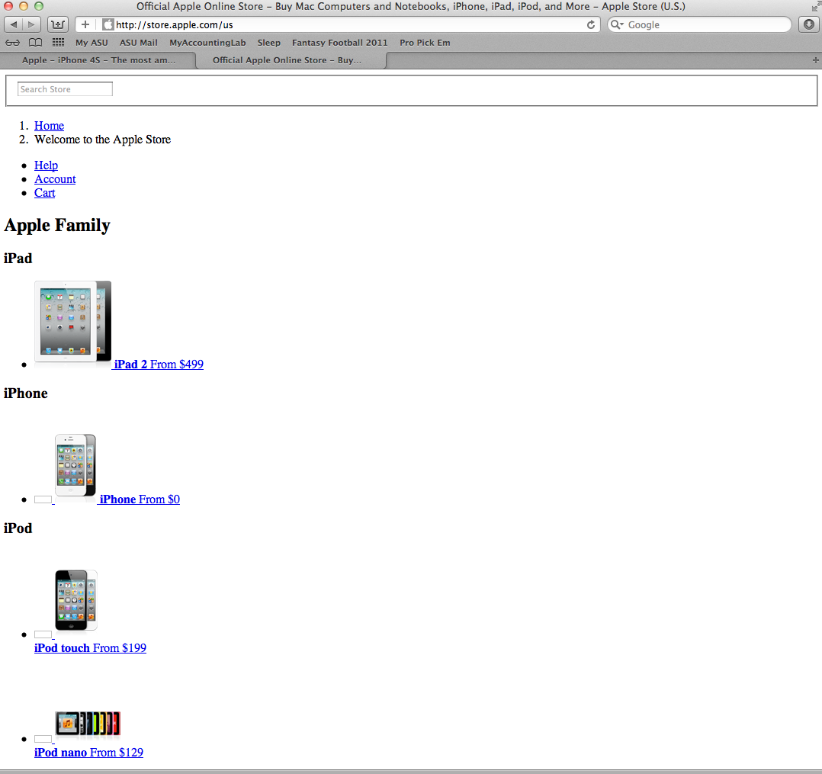Image resolution: width=822 pixels, height=774 pixels.
Task: Click the Apple favicon in the address bar
Action: [108, 24]
